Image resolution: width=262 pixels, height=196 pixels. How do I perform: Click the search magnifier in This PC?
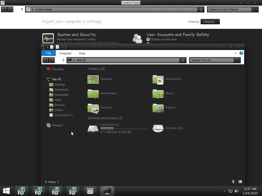(x=237, y=60)
